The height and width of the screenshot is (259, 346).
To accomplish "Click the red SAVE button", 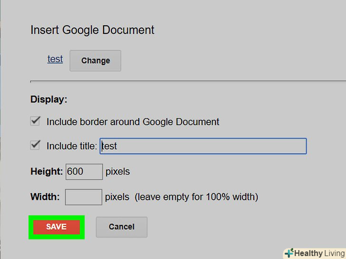I will [x=56, y=227].
